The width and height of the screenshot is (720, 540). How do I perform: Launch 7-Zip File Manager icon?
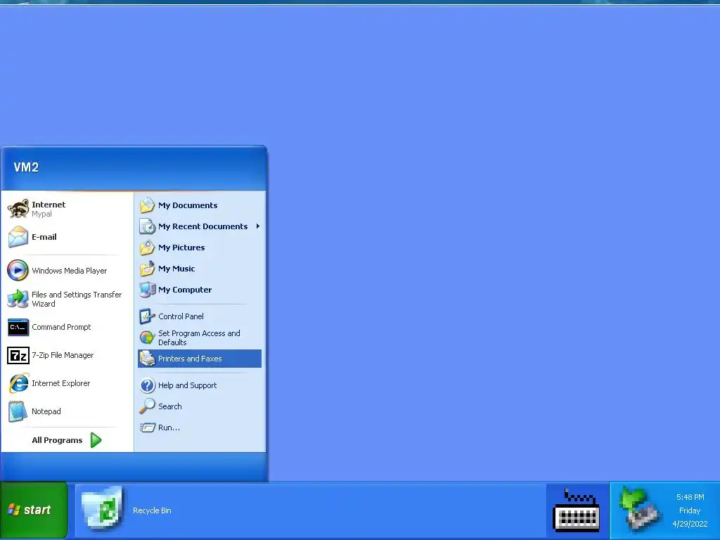coord(18,355)
